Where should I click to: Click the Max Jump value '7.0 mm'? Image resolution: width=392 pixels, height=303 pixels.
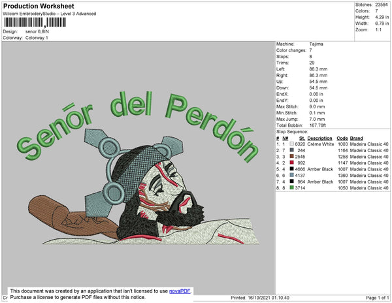click(318, 119)
